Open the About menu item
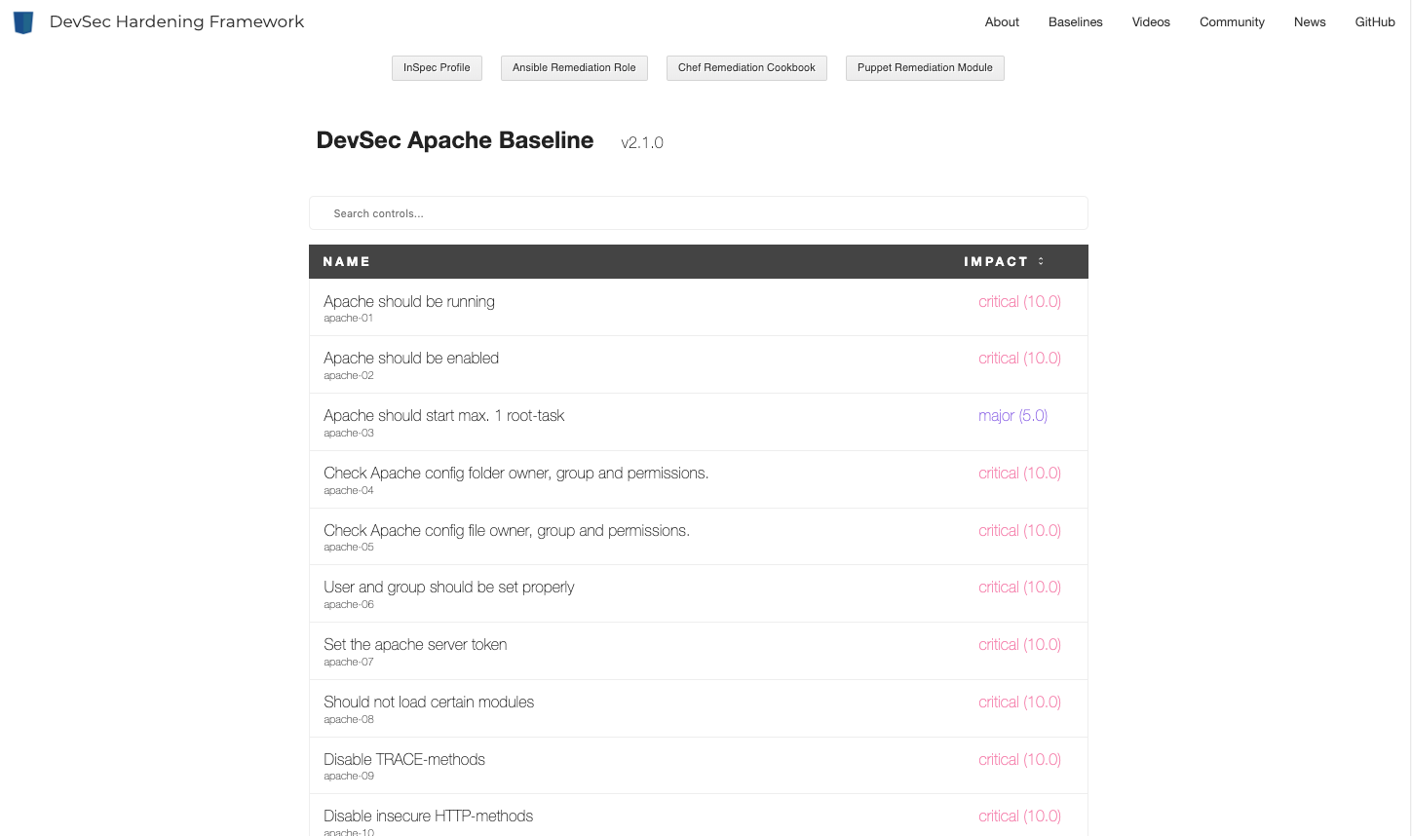Image resolution: width=1412 pixels, height=836 pixels. [1002, 21]
